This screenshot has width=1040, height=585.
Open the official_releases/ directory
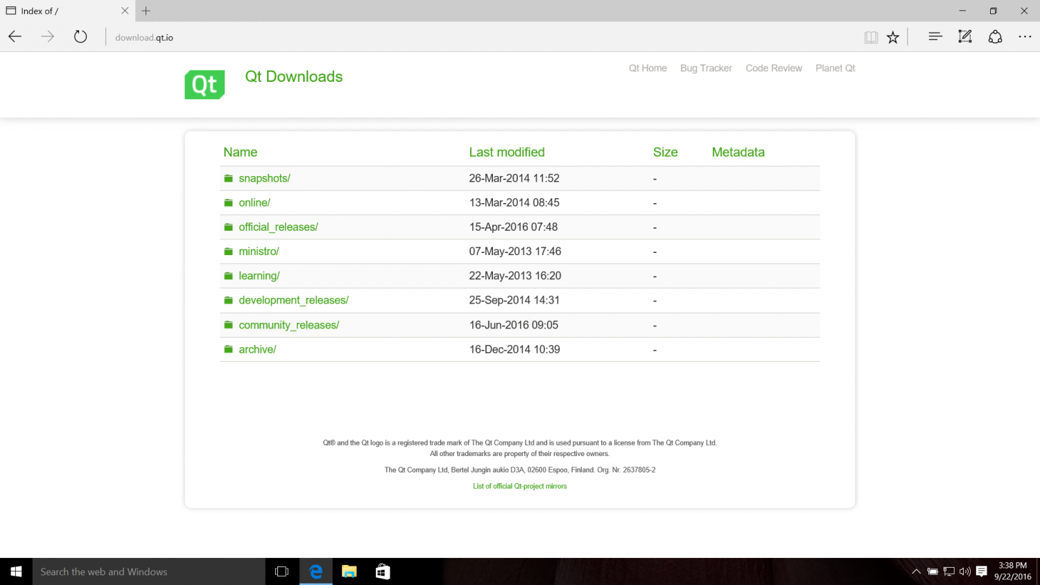[x=278, y=227]
